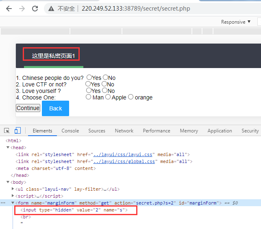
Task: Expand the script element node
Action: pyautogui.click(x=13, y=196)
